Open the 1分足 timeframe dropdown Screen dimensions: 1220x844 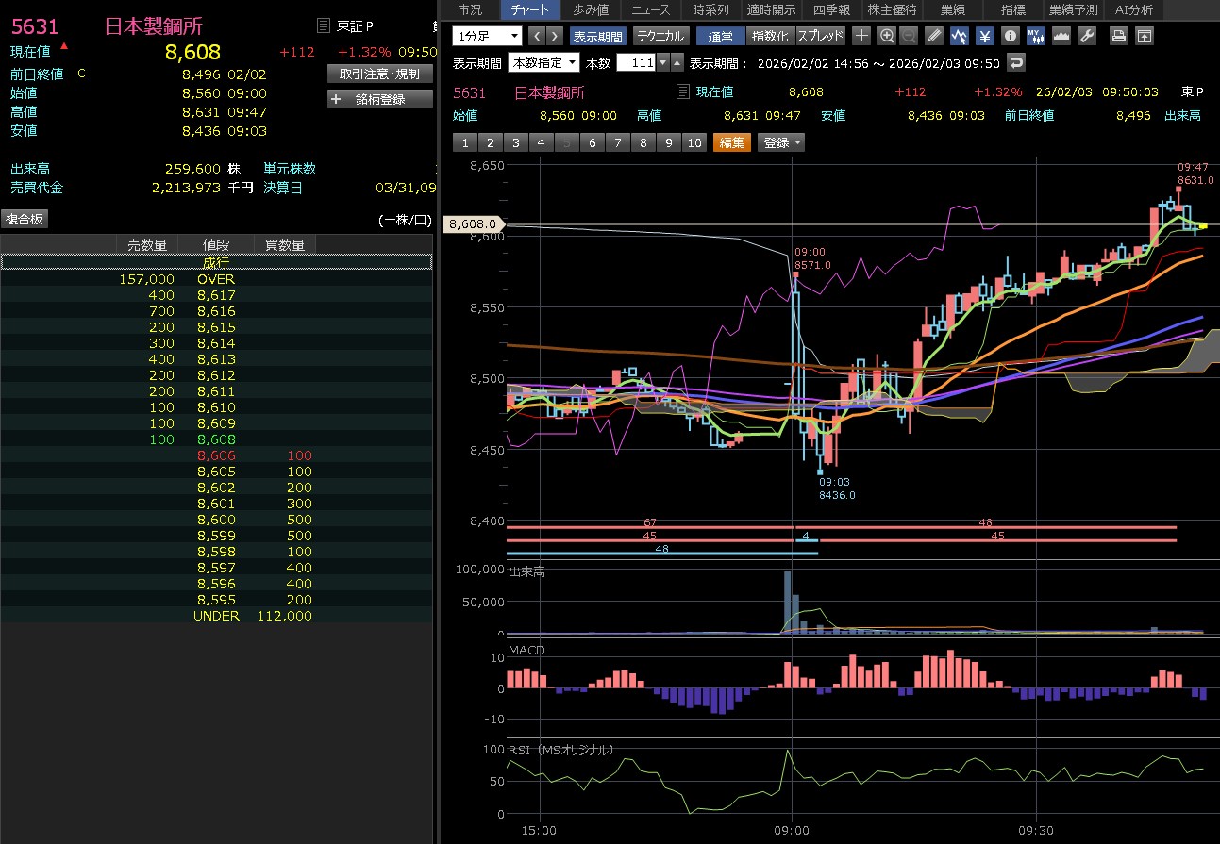tap(487, 37)
